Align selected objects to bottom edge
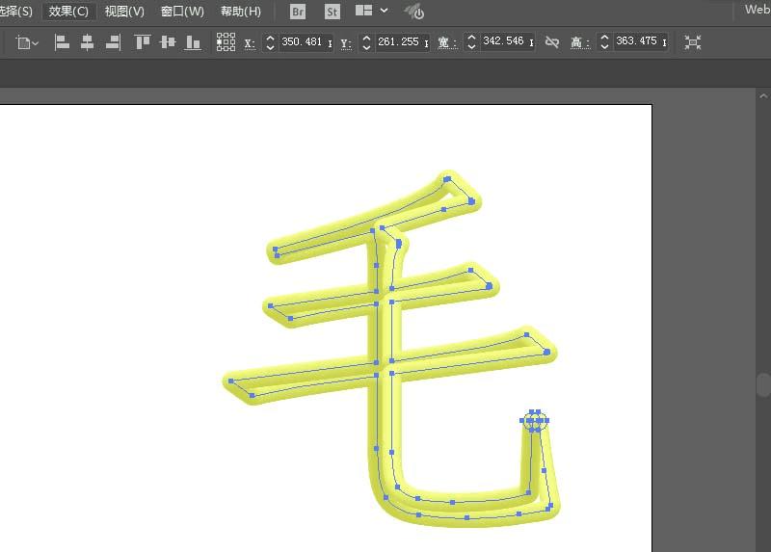The image size is (771, 552). coord(193,42)
